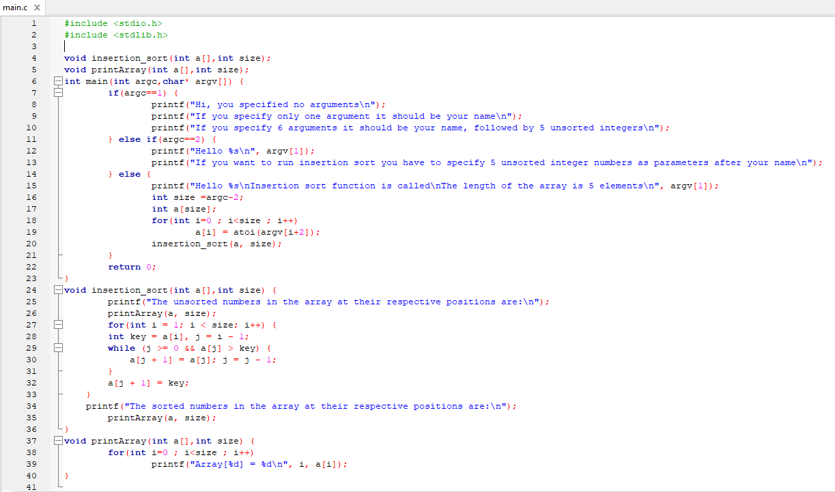Collapse the main function fold marker on line 6
Image resolution: width=835 pixels, height=492 pixels.
(59, 81)
